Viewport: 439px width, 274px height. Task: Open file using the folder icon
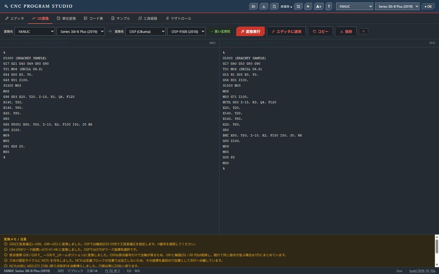(x=253, y=6)
